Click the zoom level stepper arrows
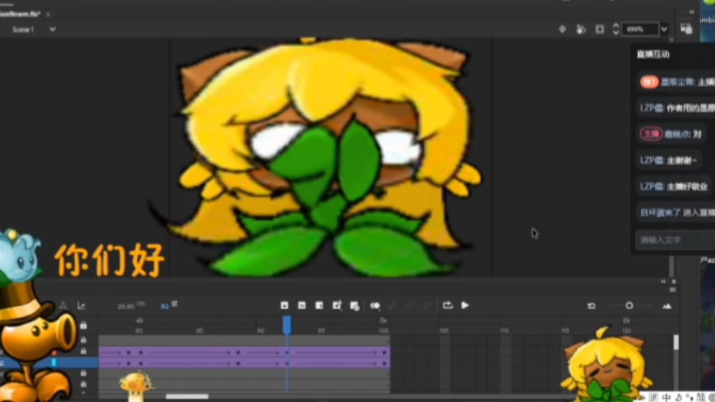 (x=616, y=29)
